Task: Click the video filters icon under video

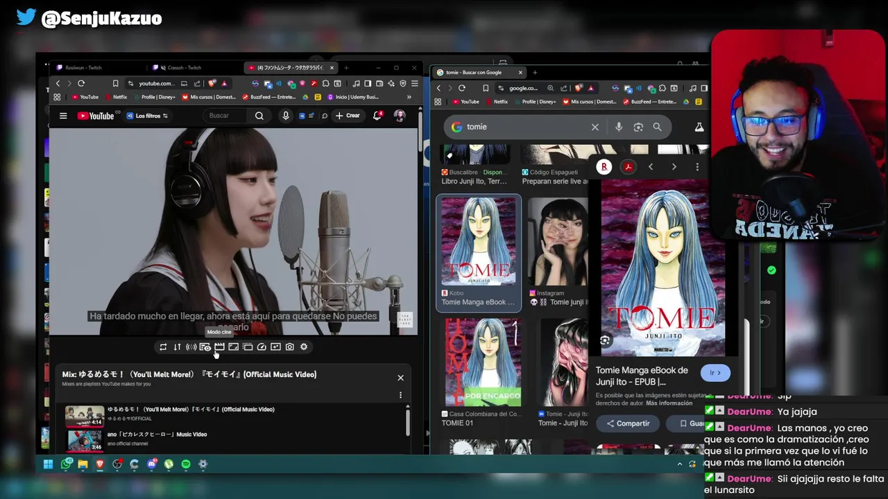Action: [275, 347]
